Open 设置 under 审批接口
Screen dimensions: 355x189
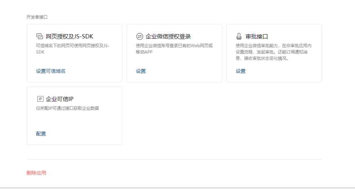pos(240,71)
